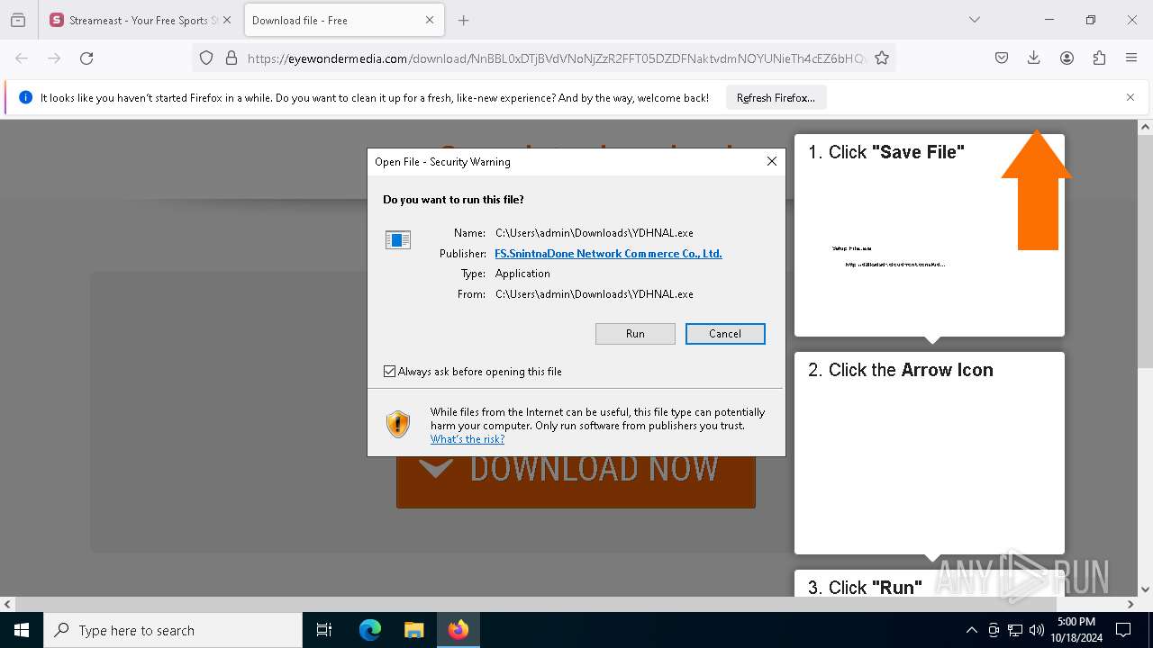Close the Open File Security Warning dialog

pyautogui.click(x=771, y=161)
